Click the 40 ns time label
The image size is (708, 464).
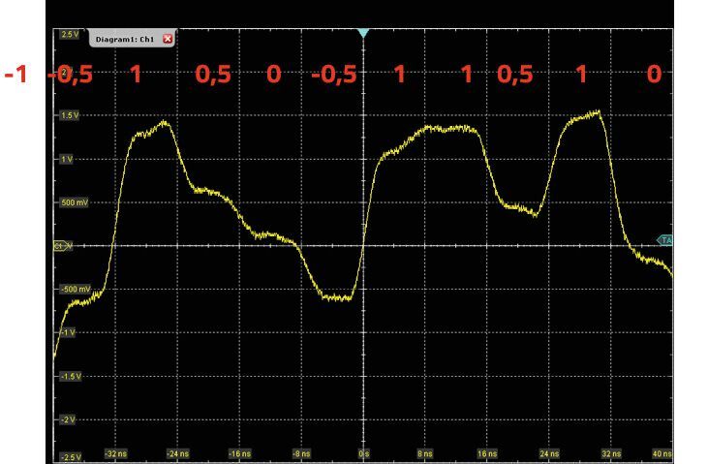[662, 453]
